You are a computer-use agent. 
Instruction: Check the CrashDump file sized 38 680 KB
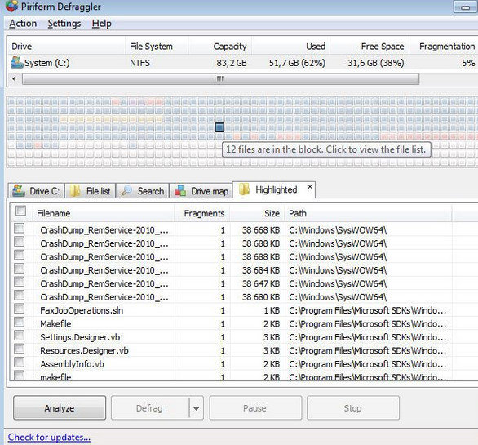[x=20, y=295]
